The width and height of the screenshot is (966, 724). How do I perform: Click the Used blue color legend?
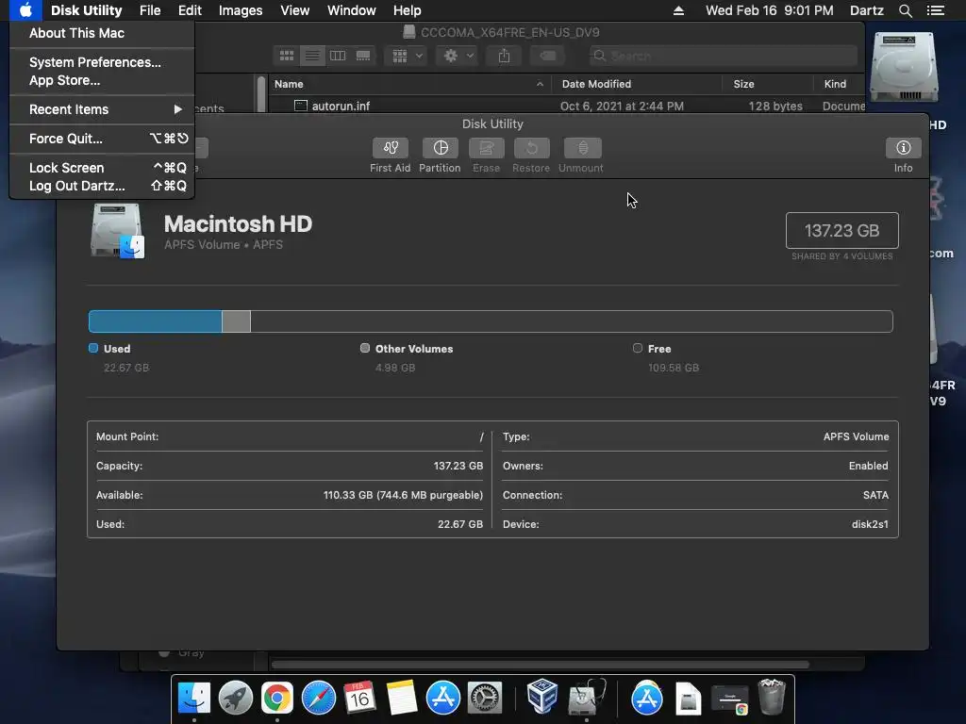[93, 348]
